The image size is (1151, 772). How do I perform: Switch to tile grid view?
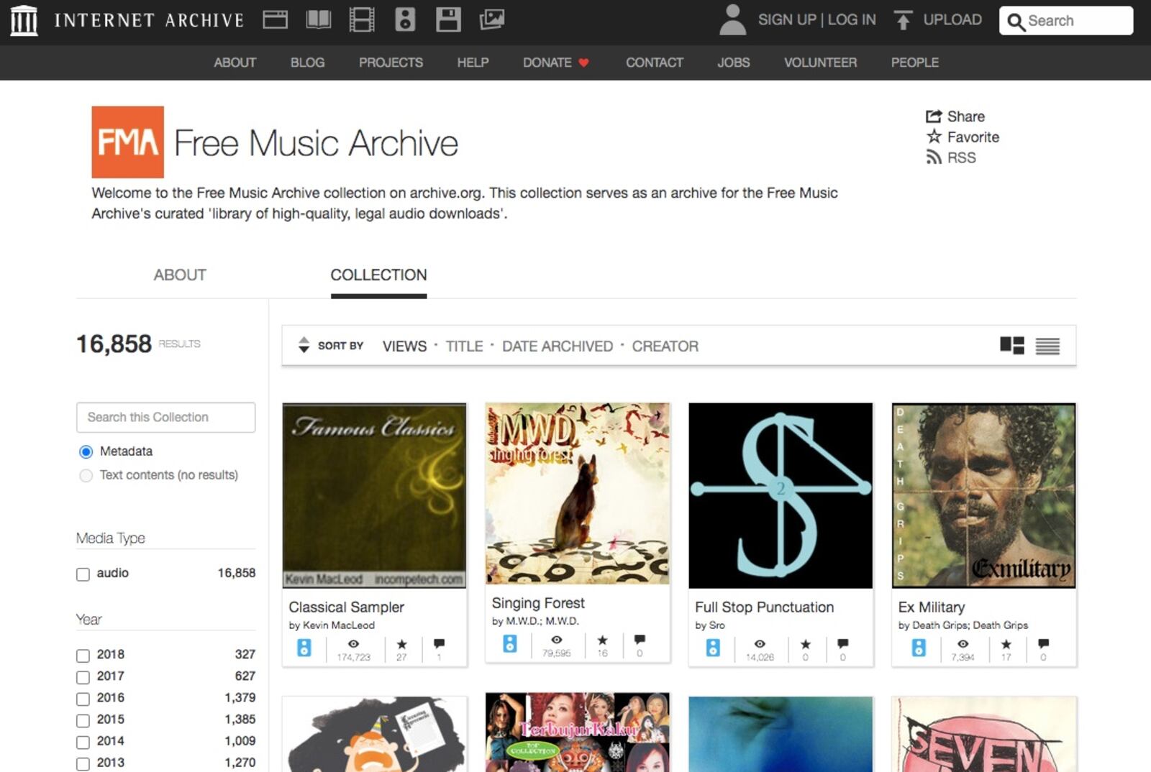1012,346
